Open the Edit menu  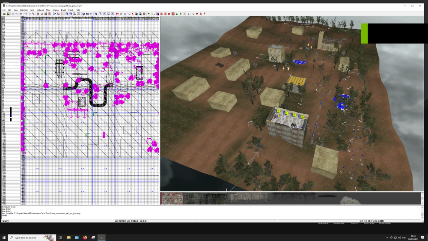9,10
